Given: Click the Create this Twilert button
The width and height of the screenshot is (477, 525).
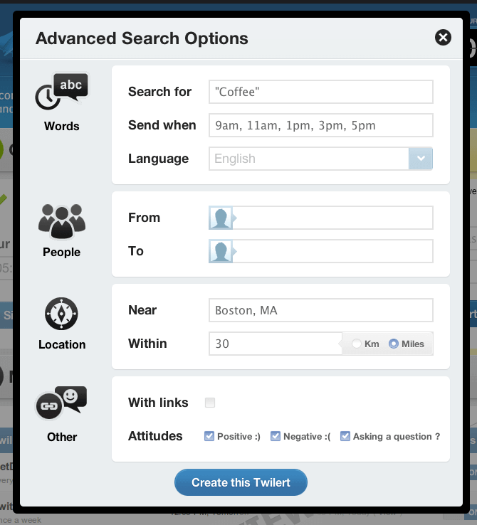Looking at the screenshot, I should click(x=241, y=482).
